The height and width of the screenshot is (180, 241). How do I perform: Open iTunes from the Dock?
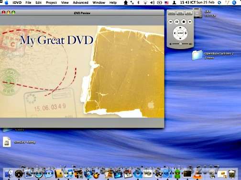click(69, 174)
